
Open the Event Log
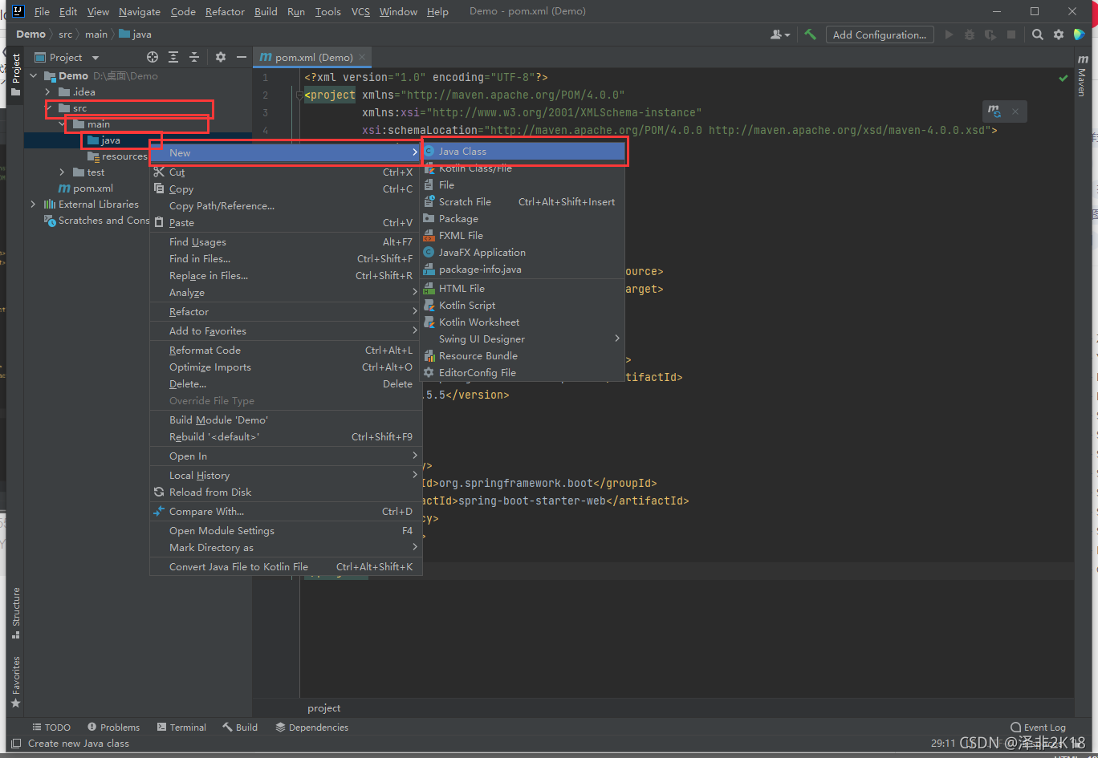click(1038, 728)
